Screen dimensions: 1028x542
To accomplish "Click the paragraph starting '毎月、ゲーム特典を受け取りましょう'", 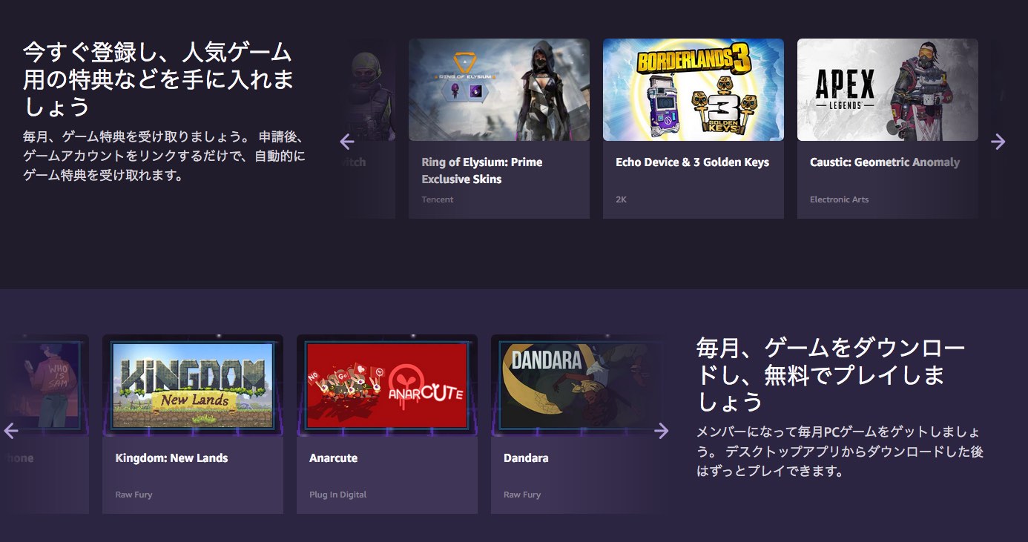I will [165, 156].
